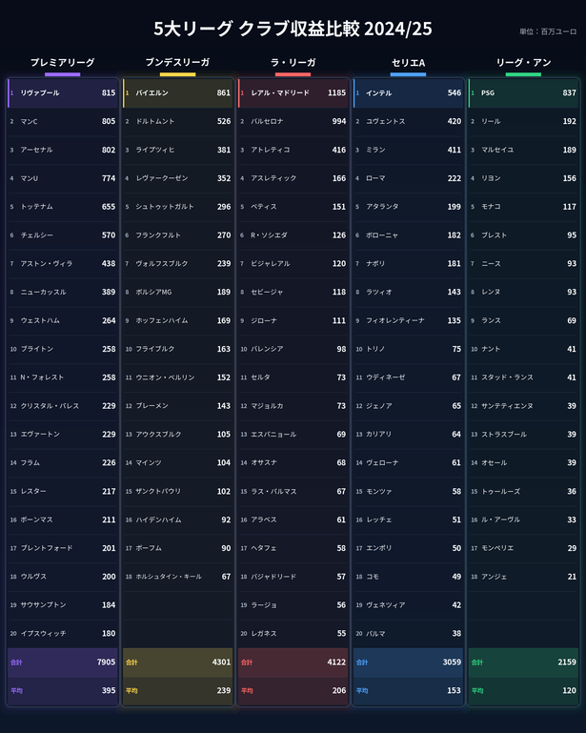The height and width of the screenshot is (733, 586).
Task: Click the バルセロナ value 994
Action: click(x=339, y=122)
